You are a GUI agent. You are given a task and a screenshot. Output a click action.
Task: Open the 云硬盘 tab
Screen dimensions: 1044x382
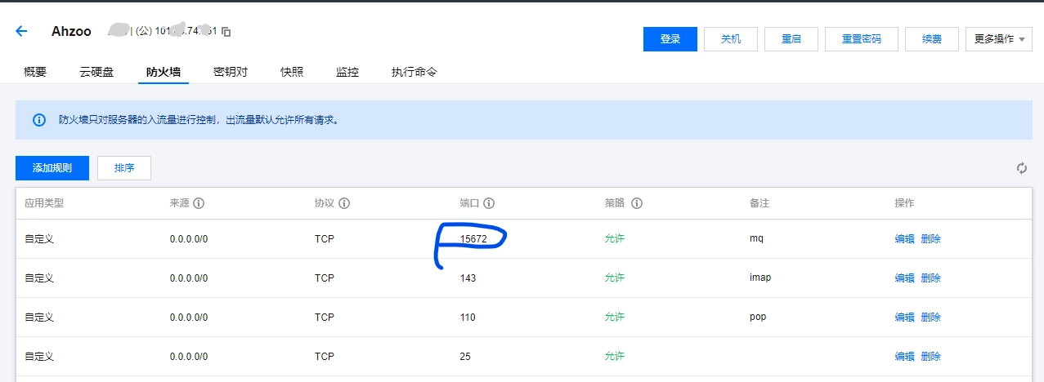point(96,72)
